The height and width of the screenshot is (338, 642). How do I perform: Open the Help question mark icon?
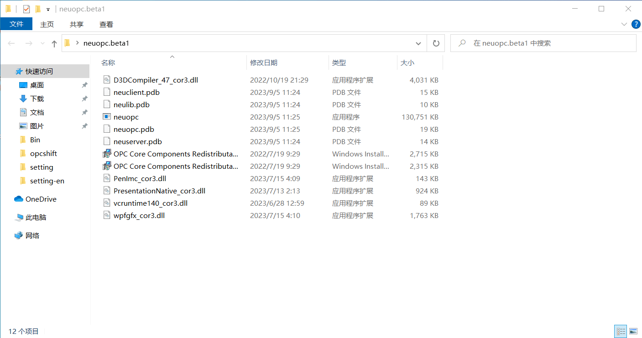[636, 24]
